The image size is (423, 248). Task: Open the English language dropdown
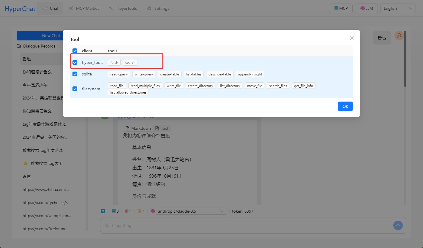[398, 8]
